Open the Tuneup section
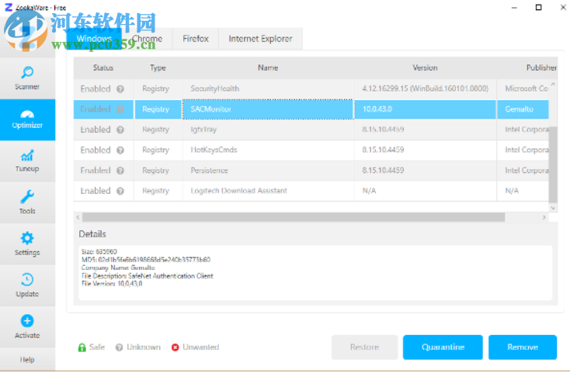The height and width of the screenshot is (380, 570). (27, 161)
